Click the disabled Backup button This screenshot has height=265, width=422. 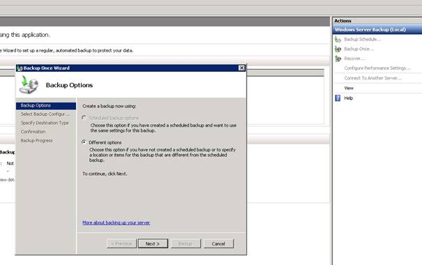[186, 244]
